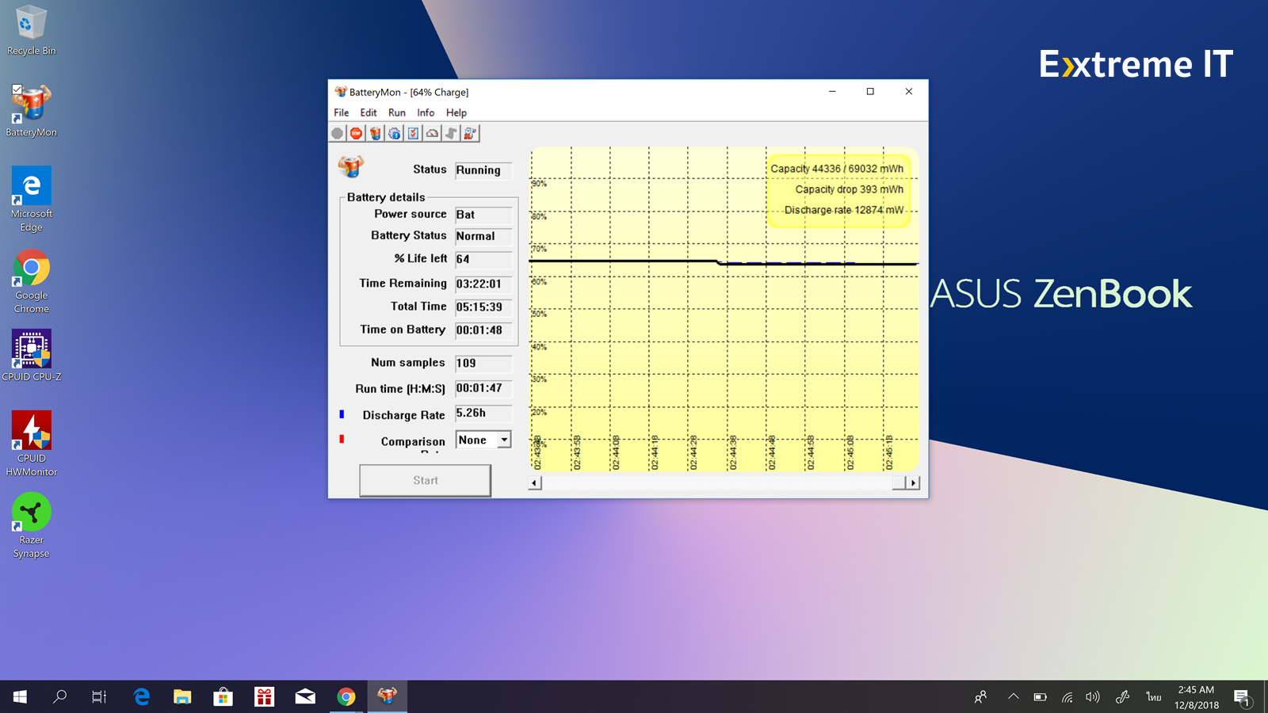Select Microsoft Edge desktop shortcut
This screenshot has width=1268, height=713.
[x=32, y=199]
